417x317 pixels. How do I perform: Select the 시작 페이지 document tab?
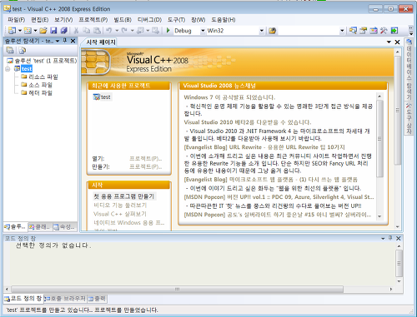(x=101, y=42)
